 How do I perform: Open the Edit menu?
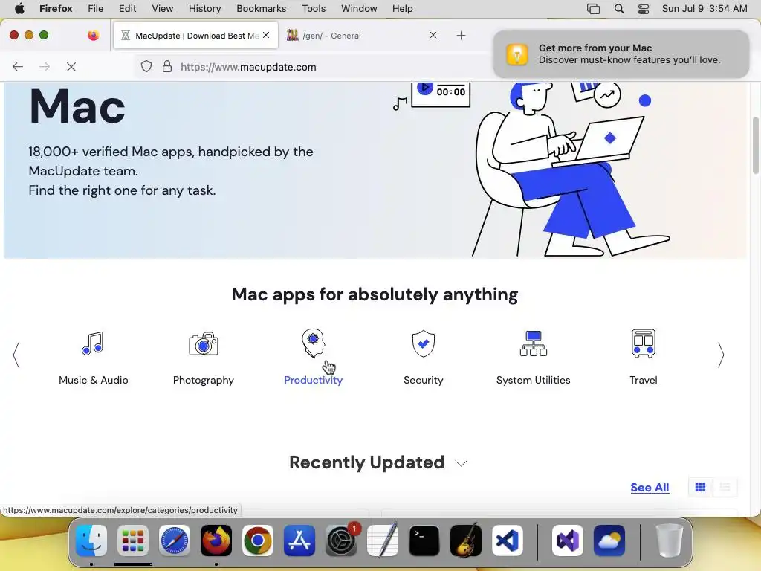(x=127, y=9)
